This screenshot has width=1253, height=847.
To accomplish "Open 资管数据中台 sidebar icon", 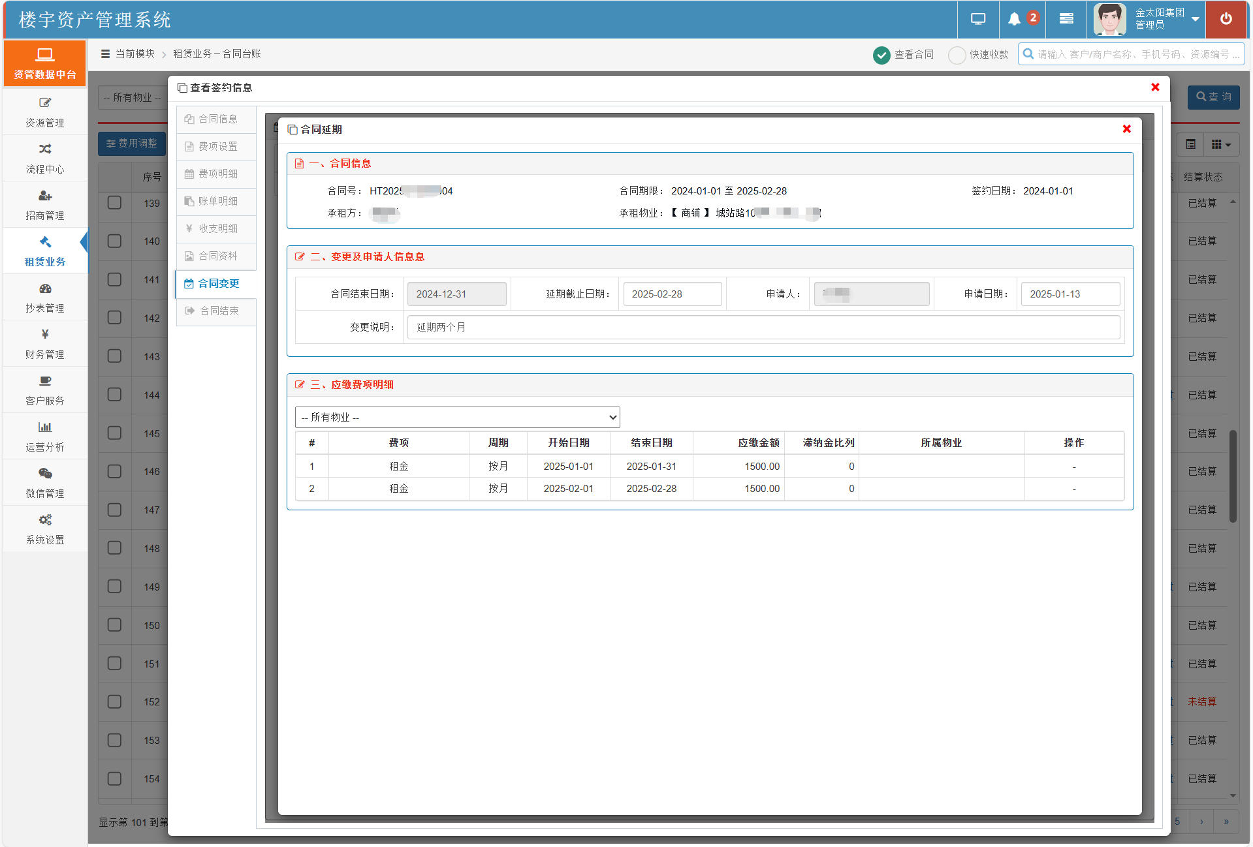I will click(x=45, y=63).
